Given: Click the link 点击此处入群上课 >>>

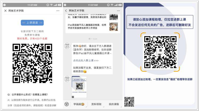Looking at the screenshot, I should click(86, 61).
